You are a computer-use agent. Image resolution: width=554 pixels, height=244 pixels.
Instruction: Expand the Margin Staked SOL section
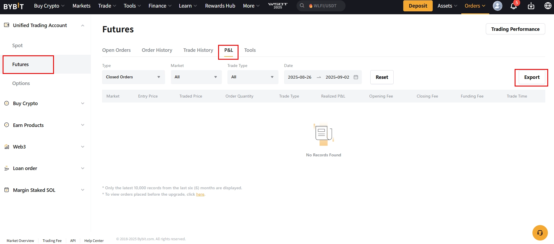(x=83, y=190)
